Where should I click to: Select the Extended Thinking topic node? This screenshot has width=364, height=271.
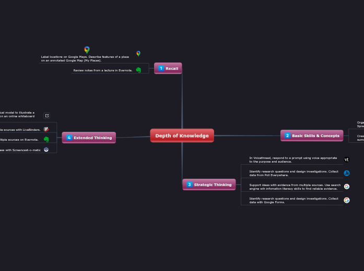coord(89,138)
